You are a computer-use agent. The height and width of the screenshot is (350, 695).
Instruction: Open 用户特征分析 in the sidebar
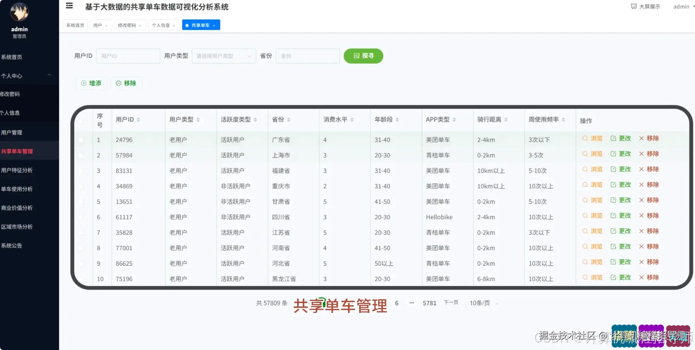(x=29, y=170)
